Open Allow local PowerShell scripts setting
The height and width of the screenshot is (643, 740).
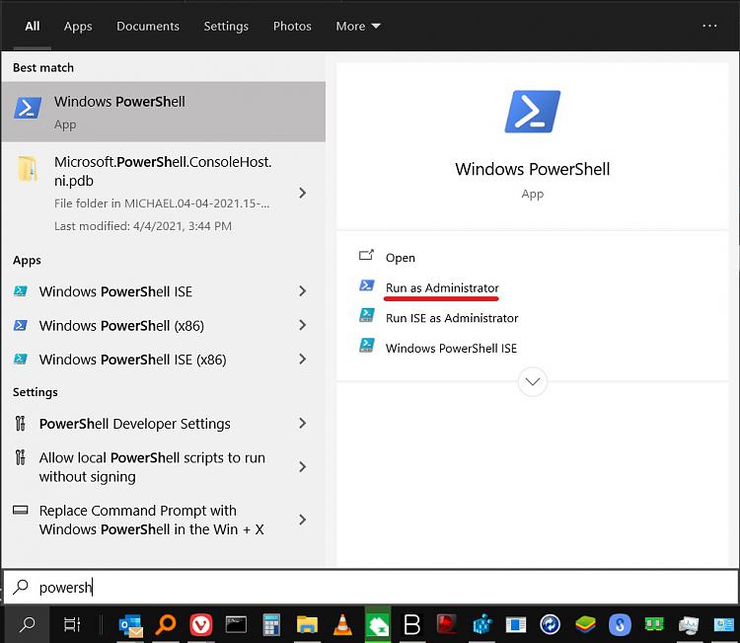pos(163,467)
